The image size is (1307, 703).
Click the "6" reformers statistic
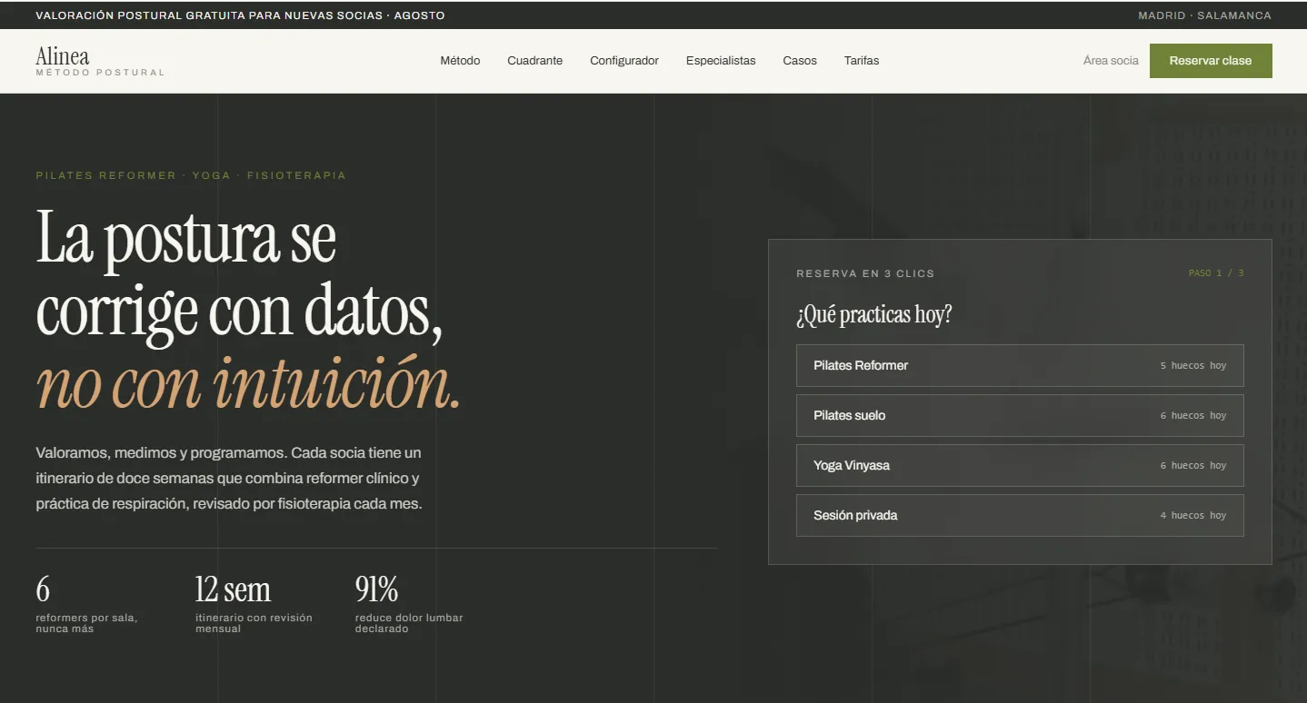click(x=43, y=589)
